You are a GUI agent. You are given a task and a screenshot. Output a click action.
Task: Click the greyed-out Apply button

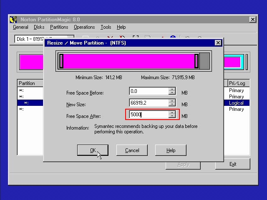coord(183,165)
